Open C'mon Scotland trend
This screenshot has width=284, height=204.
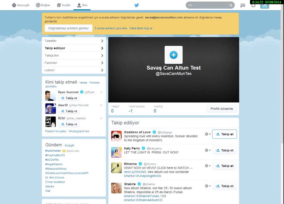point(55,182)
